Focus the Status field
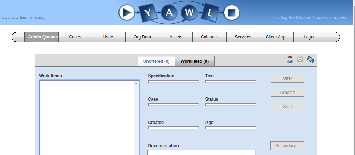The width and height of the screenshot is (355, 155). [x=231, y=105]
